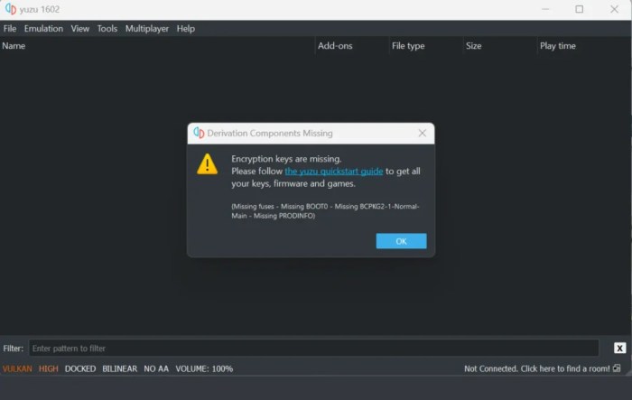This screenshot has height=400, width=632.
Task: Toggle the HIGH GPU accuracy status button
Action: (x=49, y=368)
